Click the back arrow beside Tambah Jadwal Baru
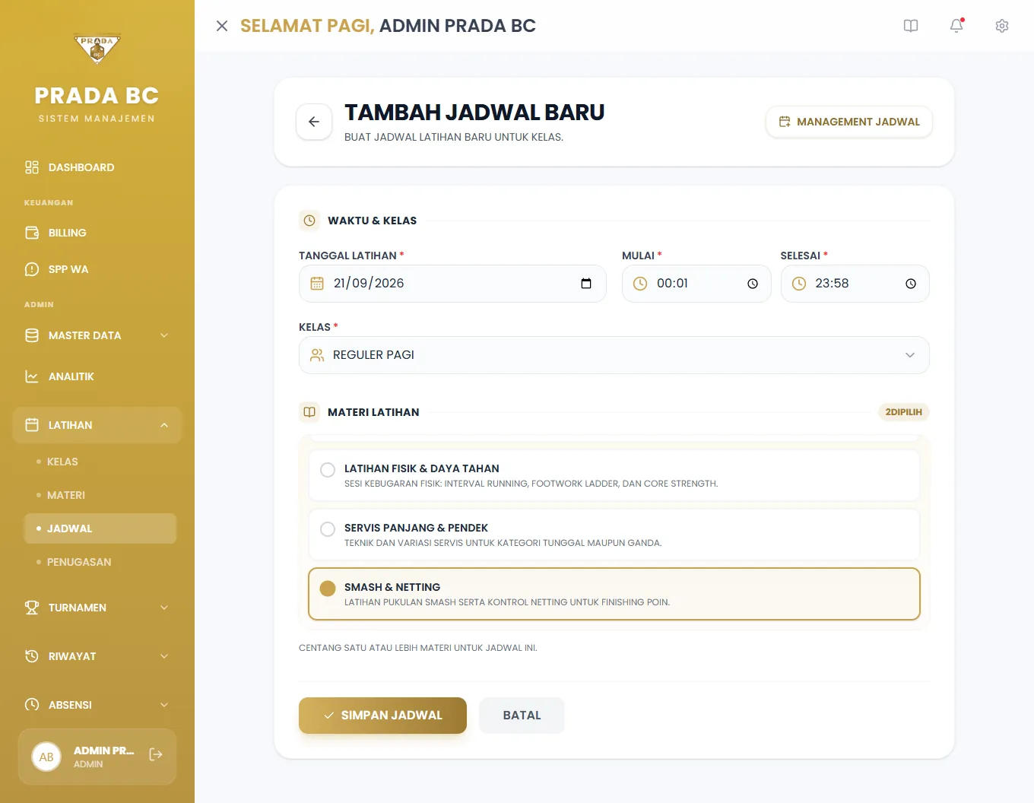Viewport: 1034px width, 803px height. 314,122
